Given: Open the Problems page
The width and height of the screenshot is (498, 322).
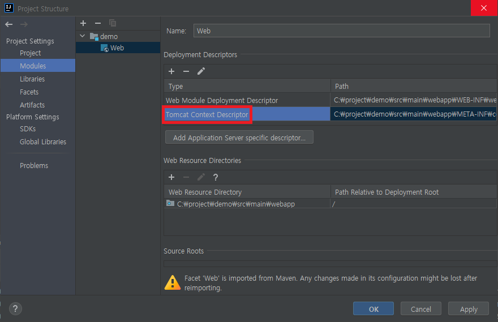Looking at the screenshot, I should click(34, 166).
